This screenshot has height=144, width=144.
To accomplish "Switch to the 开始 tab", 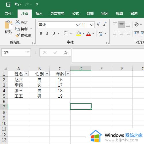I will tap(24, 14).
